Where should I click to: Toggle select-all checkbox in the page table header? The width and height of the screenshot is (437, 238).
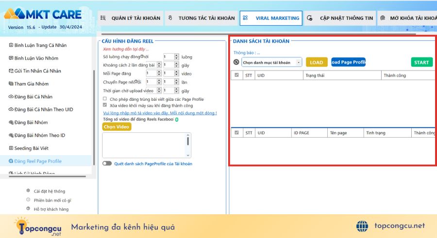236,132
